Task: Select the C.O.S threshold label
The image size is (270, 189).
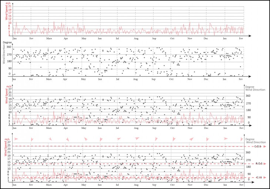Action: [x=258, y=147]
